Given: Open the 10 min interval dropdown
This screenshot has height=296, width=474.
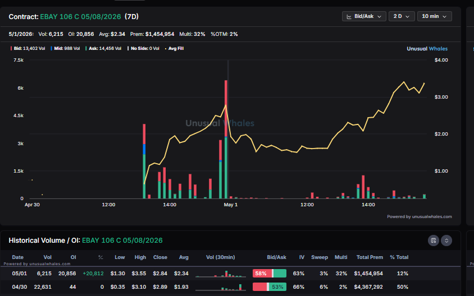Looking at the screenshot, I should 434,16.
